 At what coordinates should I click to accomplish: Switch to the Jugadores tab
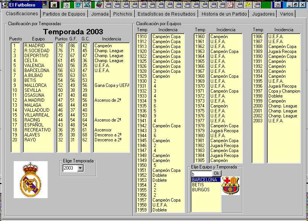(x=263, y=14)
